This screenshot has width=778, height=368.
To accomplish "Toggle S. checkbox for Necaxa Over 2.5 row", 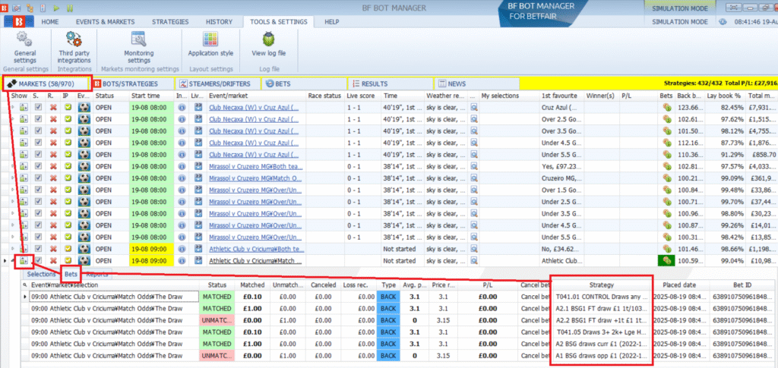I will tap(39, 118).
